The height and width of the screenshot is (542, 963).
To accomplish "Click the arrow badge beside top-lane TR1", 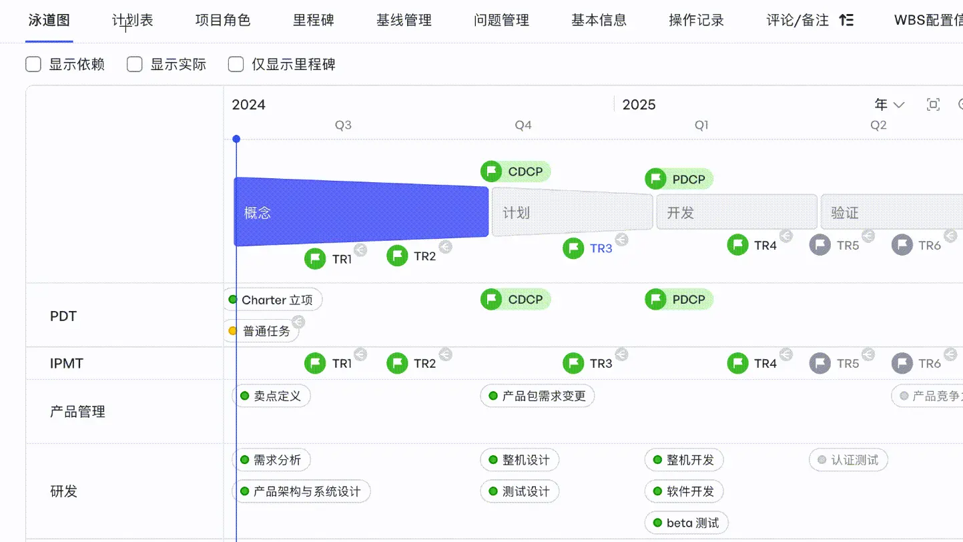I will tap(360, 250).
